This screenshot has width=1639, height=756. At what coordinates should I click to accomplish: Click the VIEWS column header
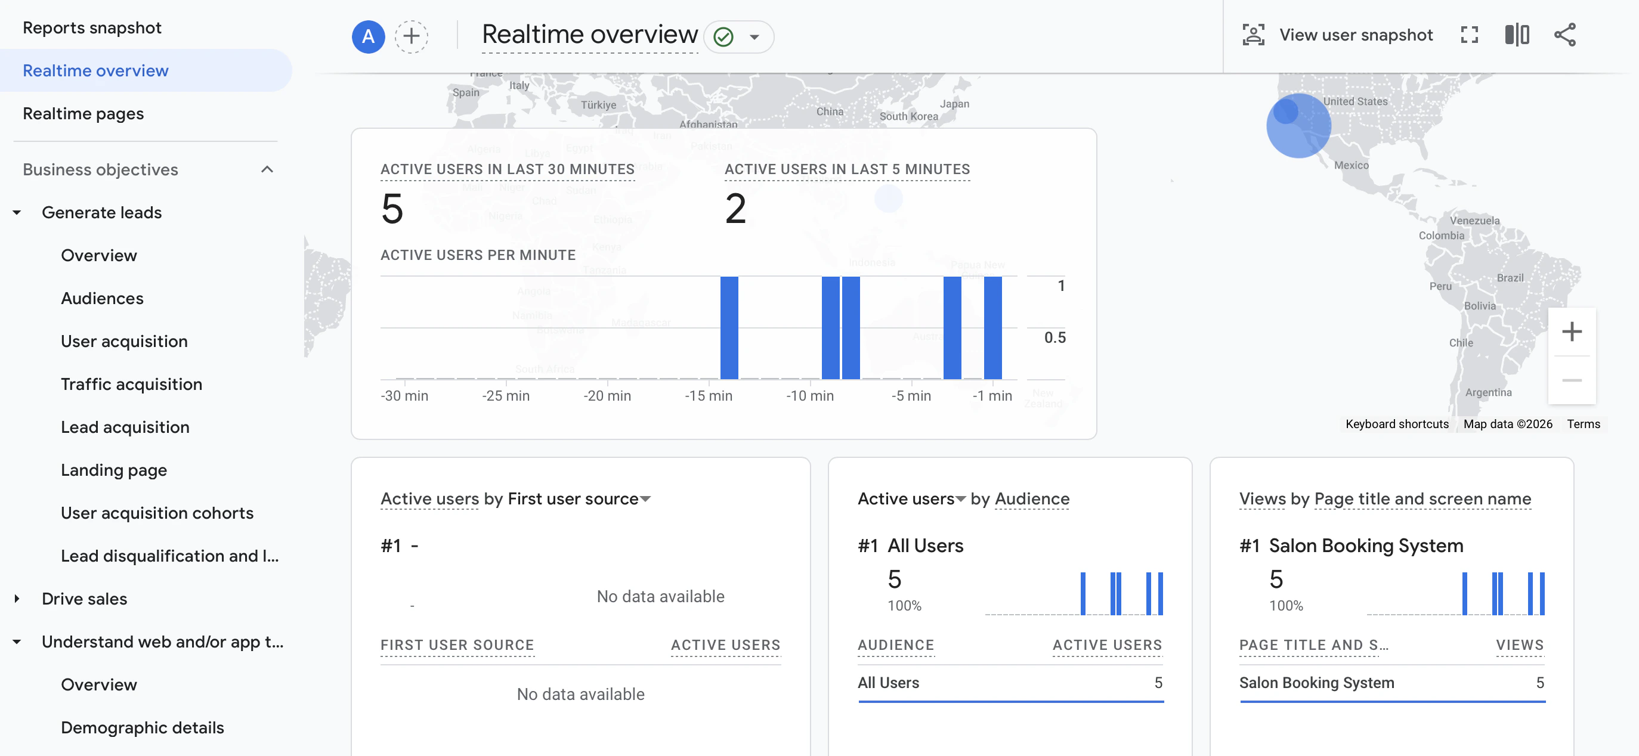(1520, 645)
